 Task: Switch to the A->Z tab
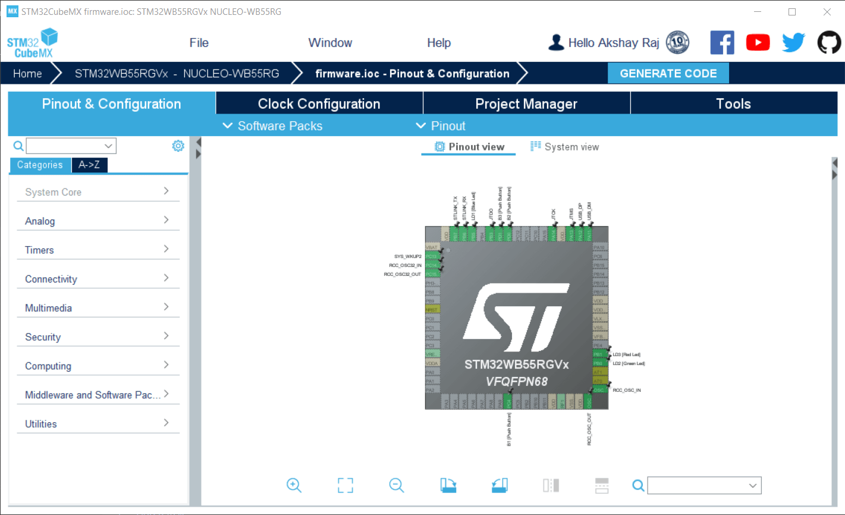point(89,165)
